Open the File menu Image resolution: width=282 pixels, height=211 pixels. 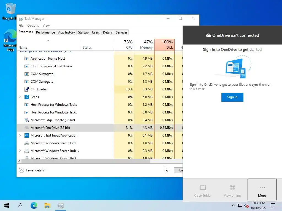pos(21,26)
